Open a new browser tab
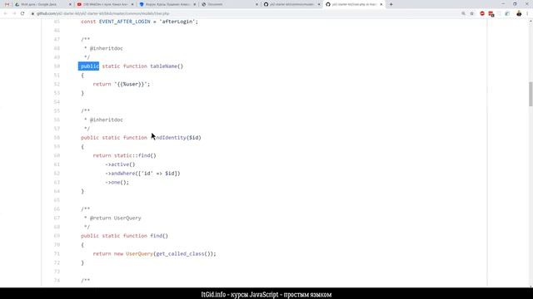 pyautogui.click(x=391, y=4)
